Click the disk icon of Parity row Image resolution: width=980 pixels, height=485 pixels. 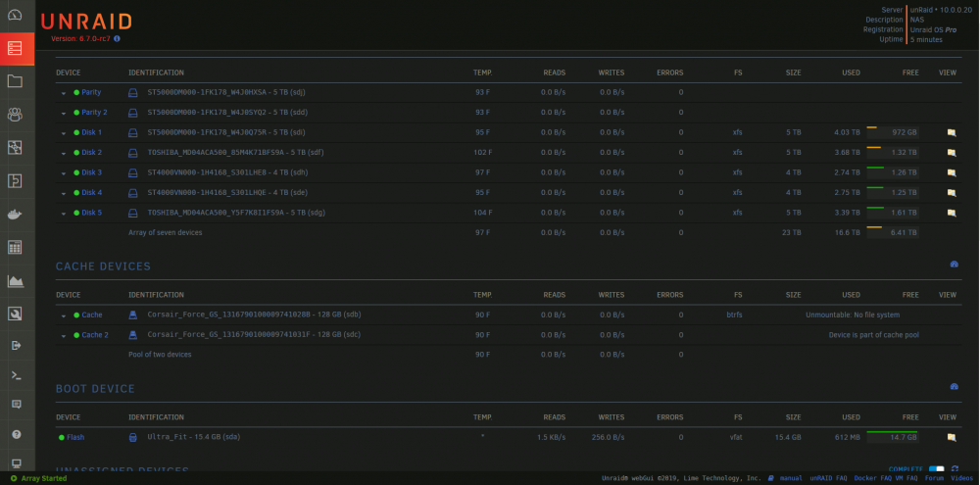click(132, 92)
